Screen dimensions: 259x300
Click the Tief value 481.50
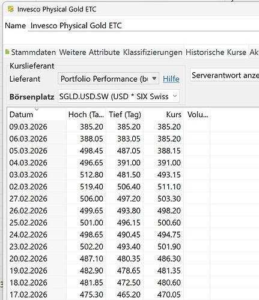click(x=129, y=175)
